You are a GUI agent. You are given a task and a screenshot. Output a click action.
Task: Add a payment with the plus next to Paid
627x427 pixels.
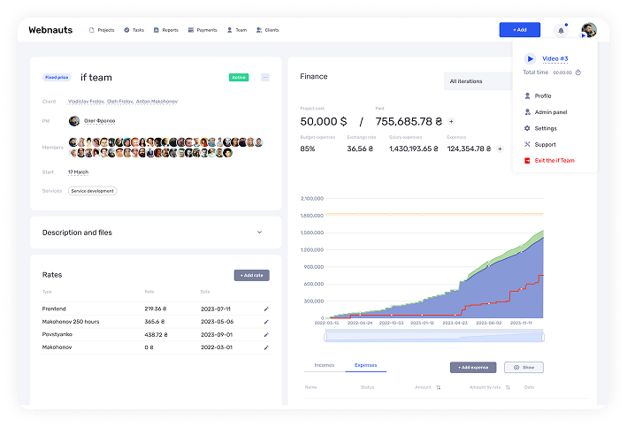[x=451, y=121]
